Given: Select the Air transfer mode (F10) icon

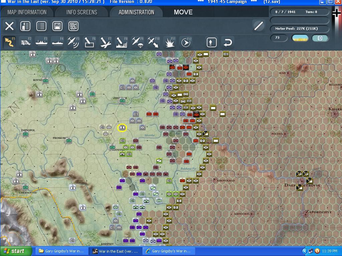Looking at the screenshot, I should (x=153, y=42).
